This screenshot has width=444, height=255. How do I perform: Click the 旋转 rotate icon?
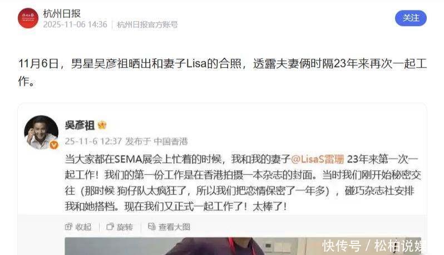point(110,227)
